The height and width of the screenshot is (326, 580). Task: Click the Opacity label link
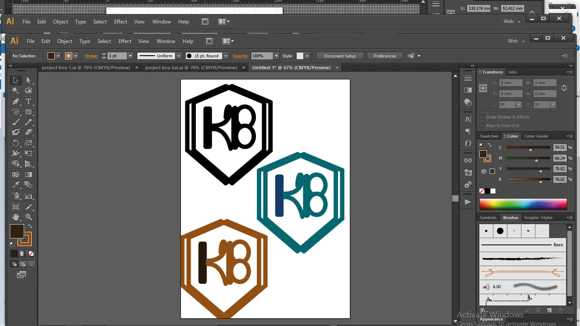pyautogui.click(x=240, y=56)
